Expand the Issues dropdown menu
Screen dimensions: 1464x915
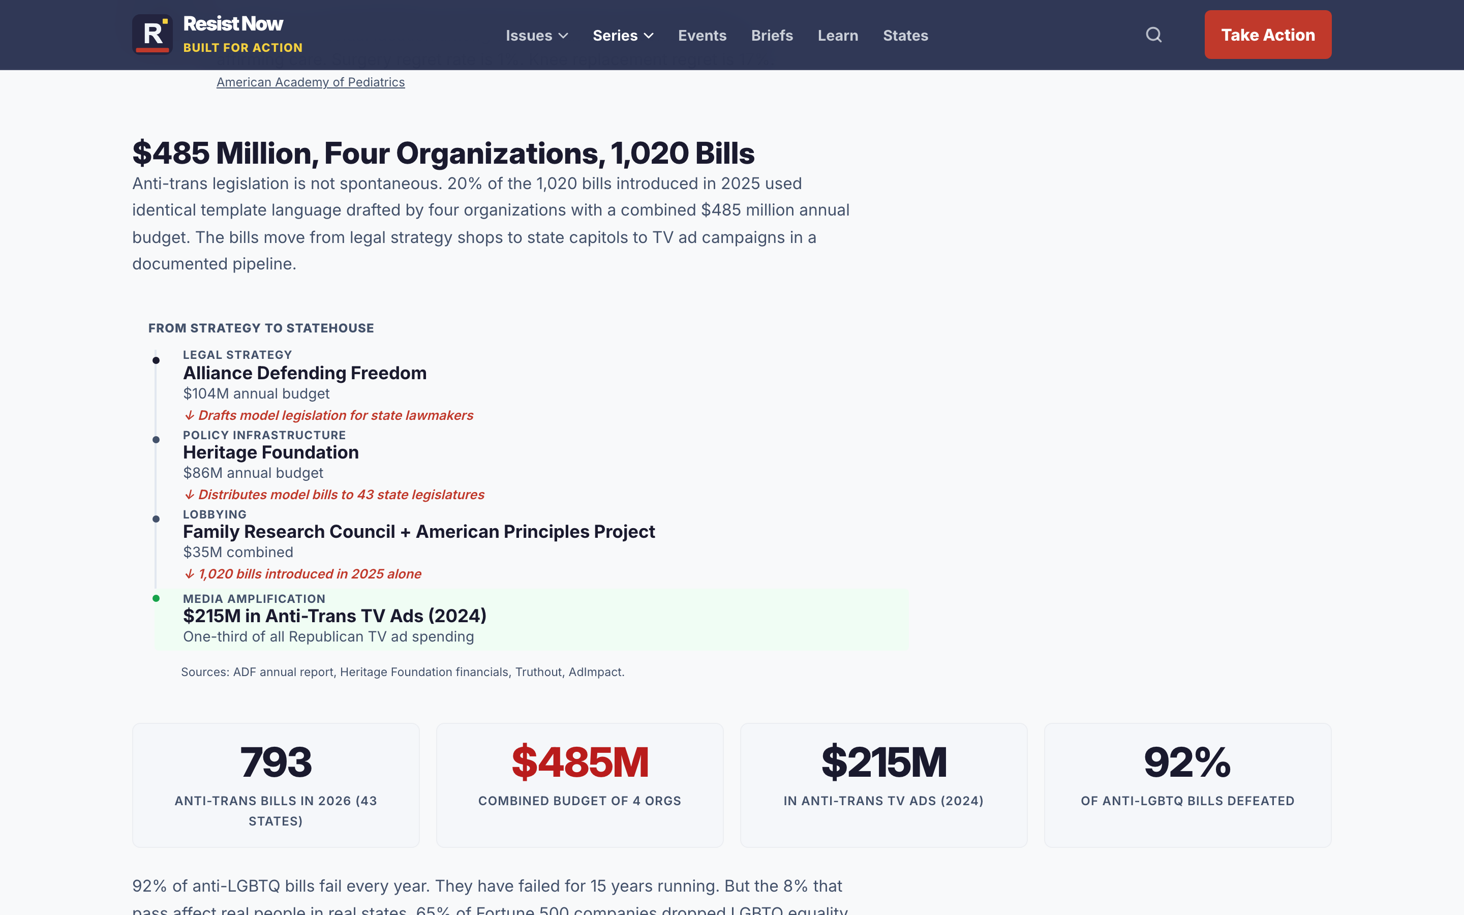[537, 36]
